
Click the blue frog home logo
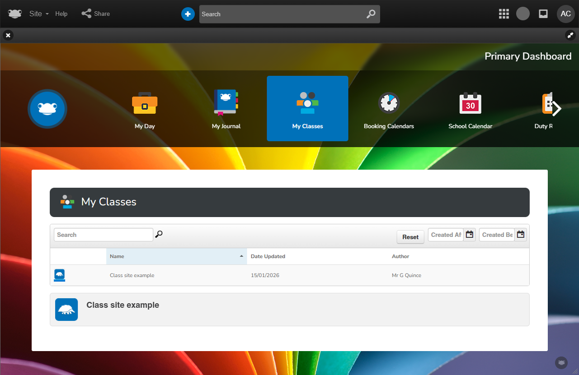coord(47,109)
